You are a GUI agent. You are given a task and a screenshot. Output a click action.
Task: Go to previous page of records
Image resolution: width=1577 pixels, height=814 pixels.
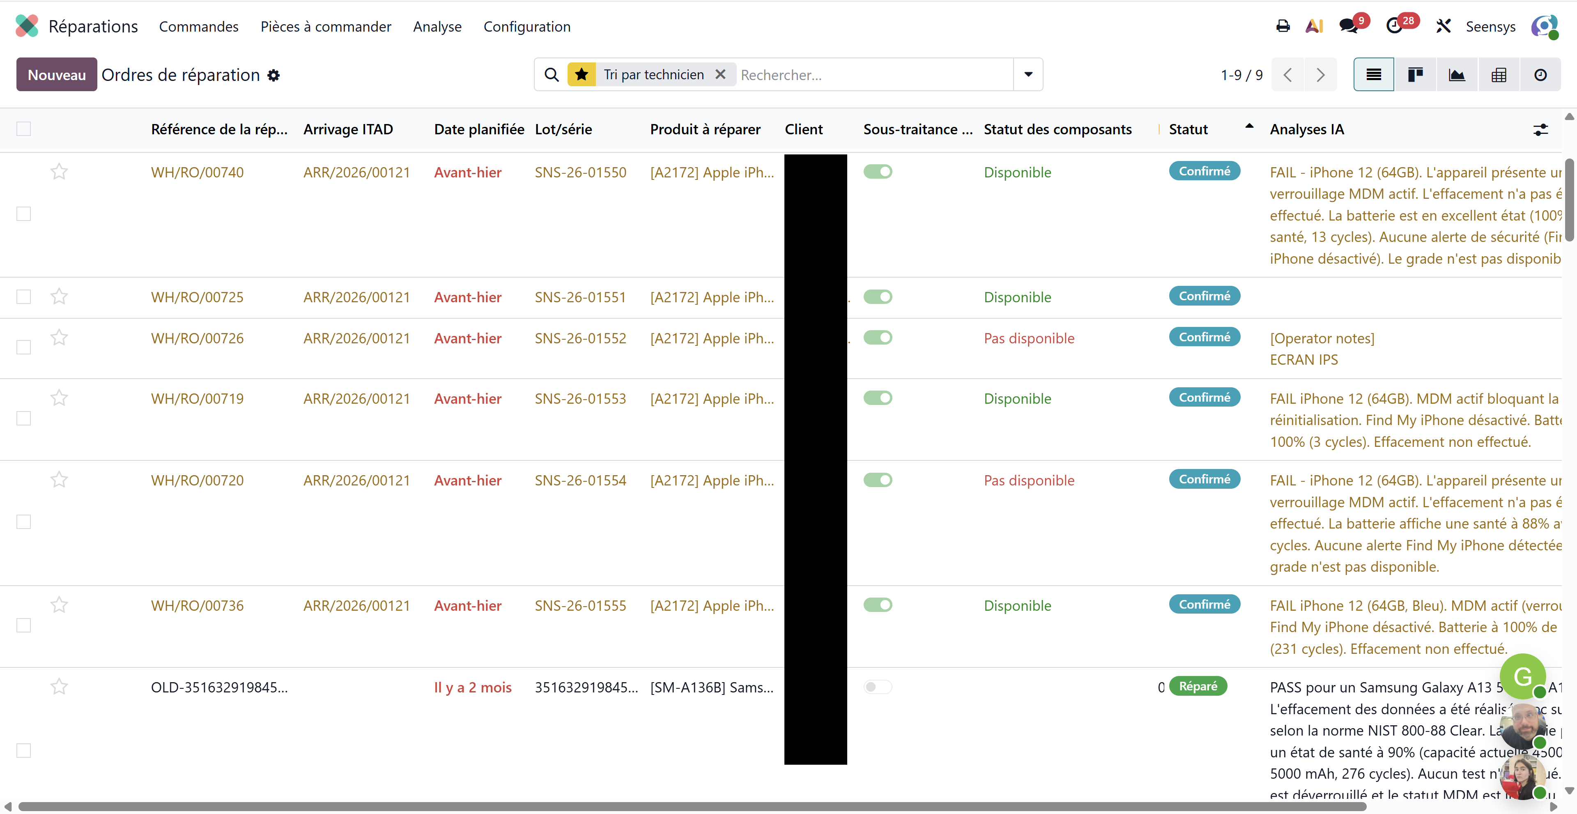click(x=1287, y=75)
